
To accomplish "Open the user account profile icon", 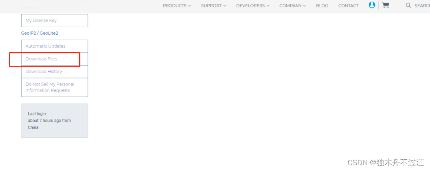I will tap(372, 5).
